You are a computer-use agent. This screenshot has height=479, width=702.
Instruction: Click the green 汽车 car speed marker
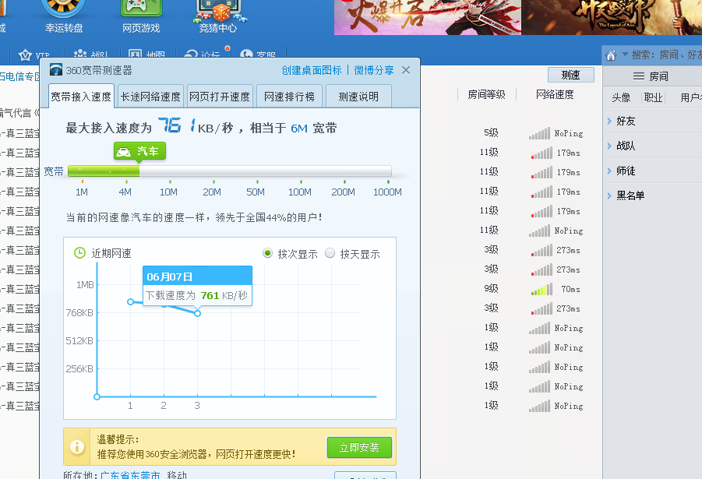tap(139, 151)
